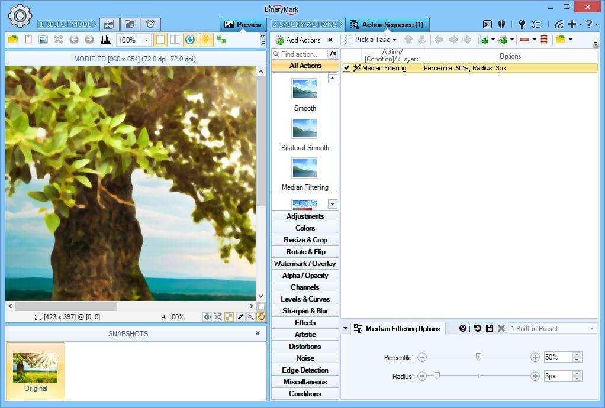The height and width of the screenshot is (408, 605).
Task: Expand the Pick a Task dropdown
Action: [394, 40]
